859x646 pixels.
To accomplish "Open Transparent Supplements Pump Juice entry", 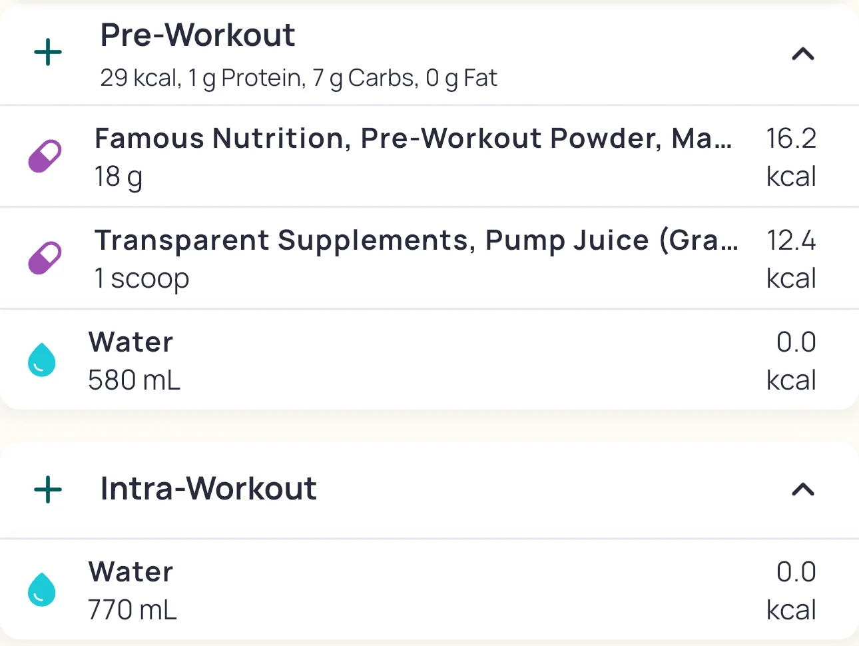I will tap(416, 240).
